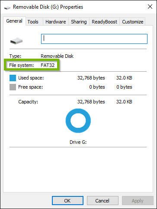This screenshot has height=209, width=157.
Task: Click the 'Free space:' label
Action: tap(30, 87)
